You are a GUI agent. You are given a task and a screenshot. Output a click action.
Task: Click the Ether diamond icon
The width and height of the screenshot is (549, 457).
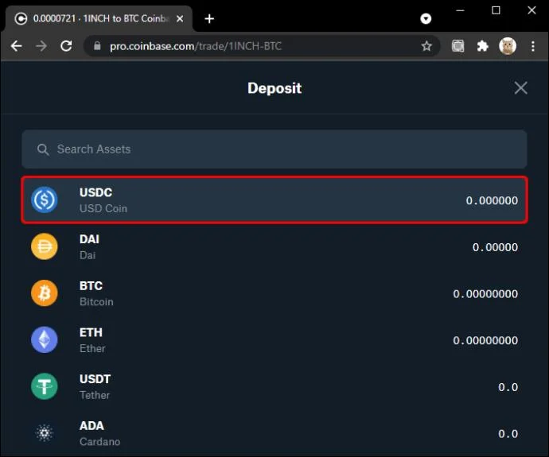[x=44, y=339]
